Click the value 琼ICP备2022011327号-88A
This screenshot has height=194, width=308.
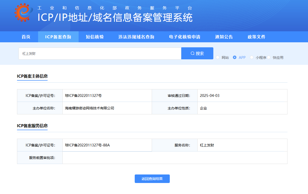coord(87,145)
